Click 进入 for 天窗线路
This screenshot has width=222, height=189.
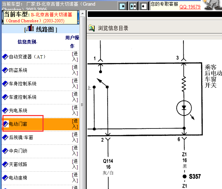point(75,164)
